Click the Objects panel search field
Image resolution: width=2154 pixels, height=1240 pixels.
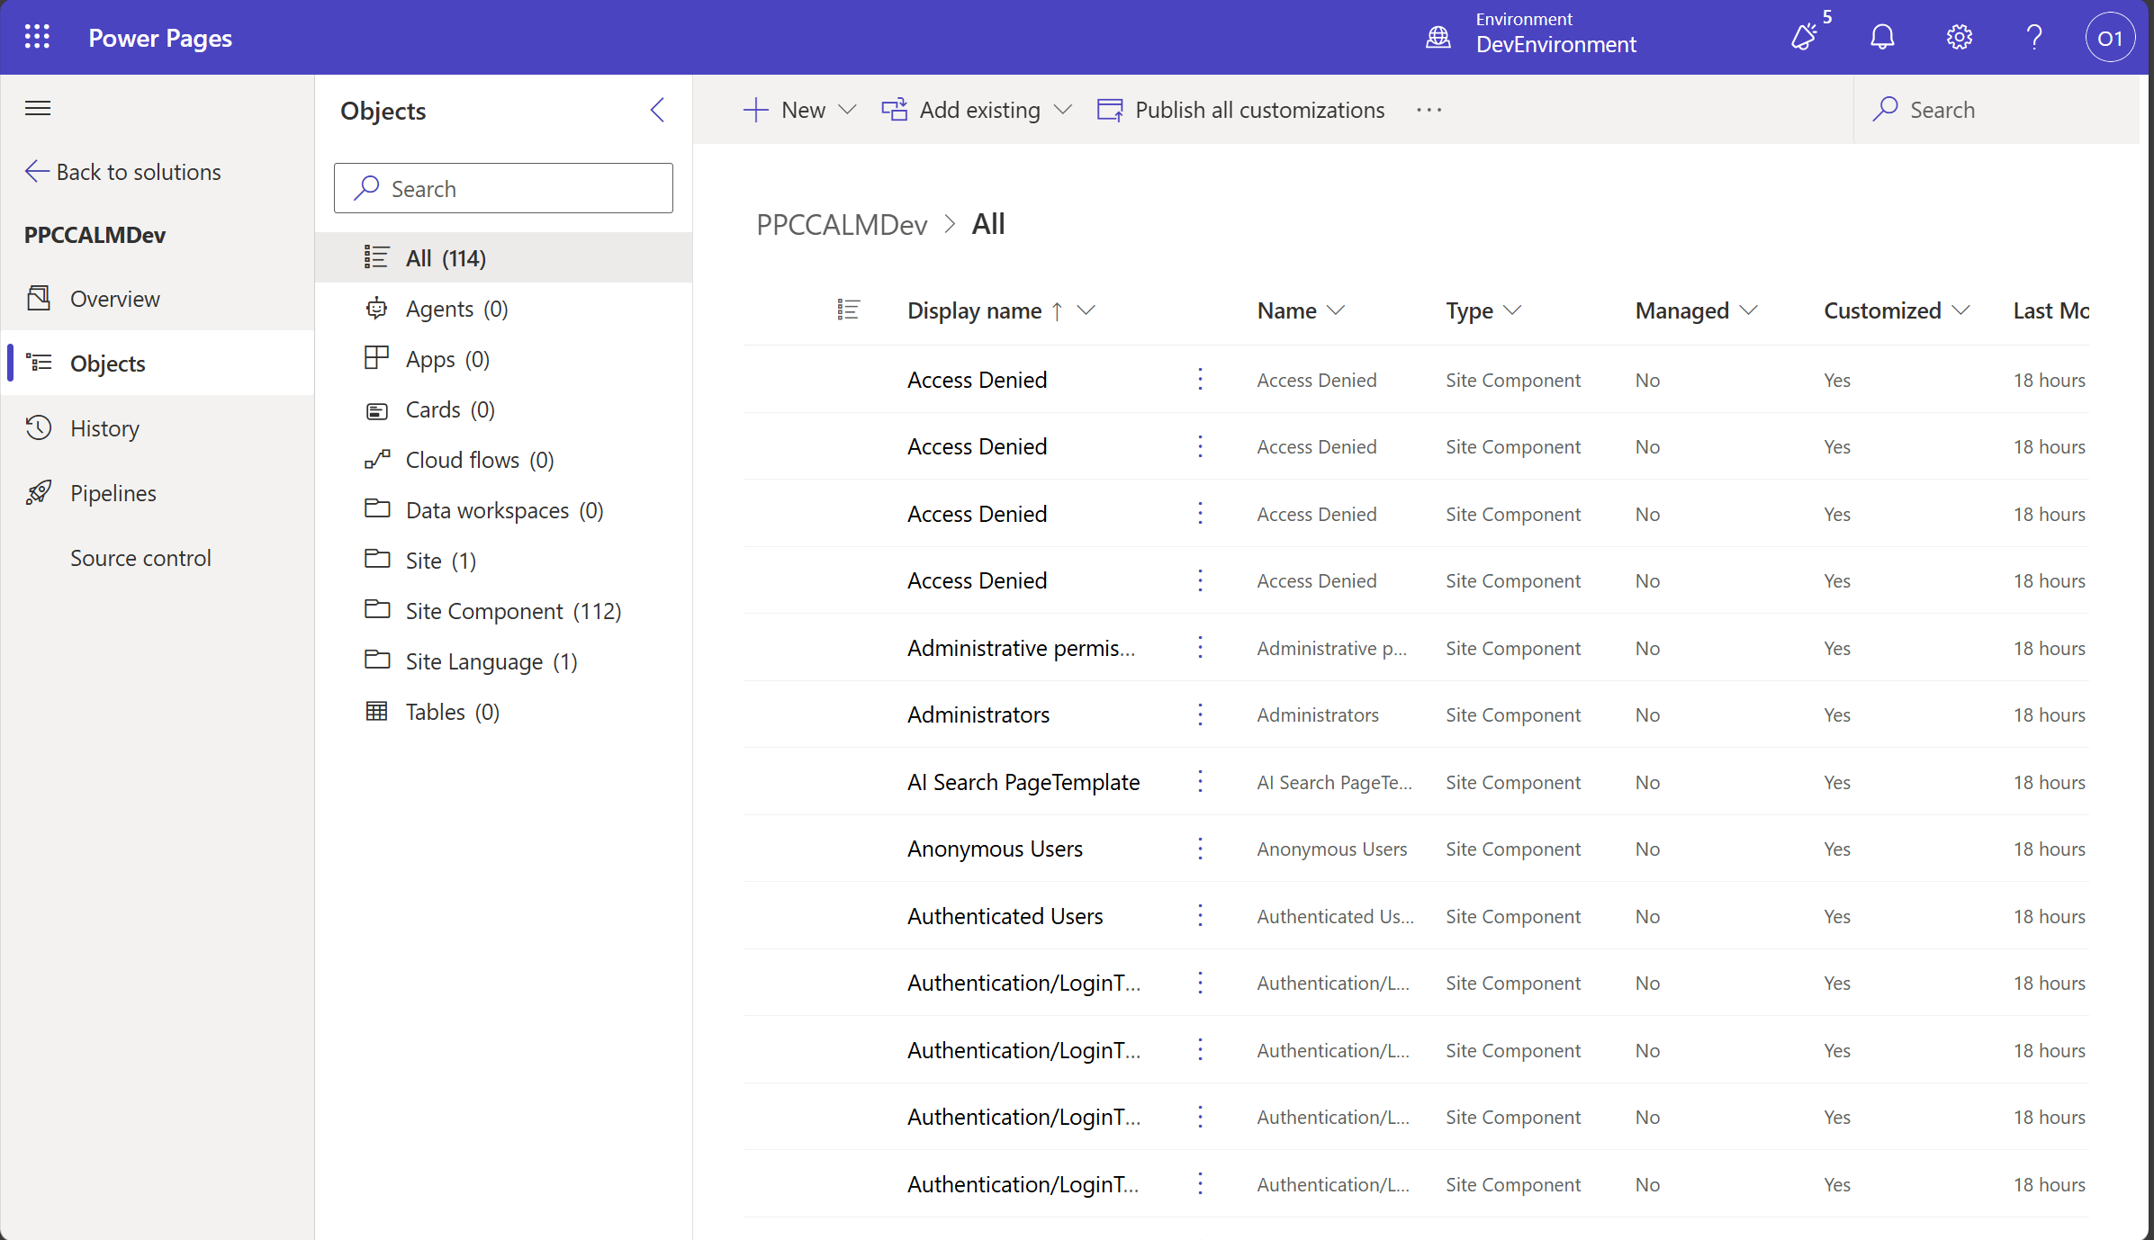503,188
